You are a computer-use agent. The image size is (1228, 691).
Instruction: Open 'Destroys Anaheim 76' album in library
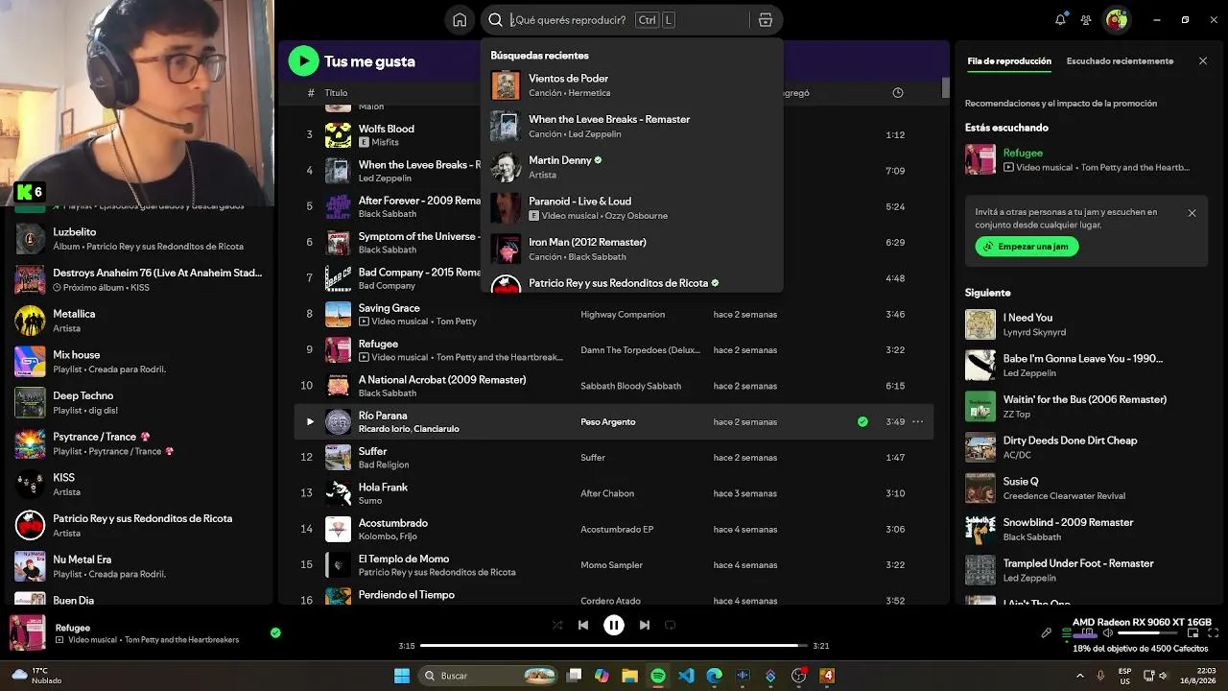pyautogui.click(x=139, y=279)
